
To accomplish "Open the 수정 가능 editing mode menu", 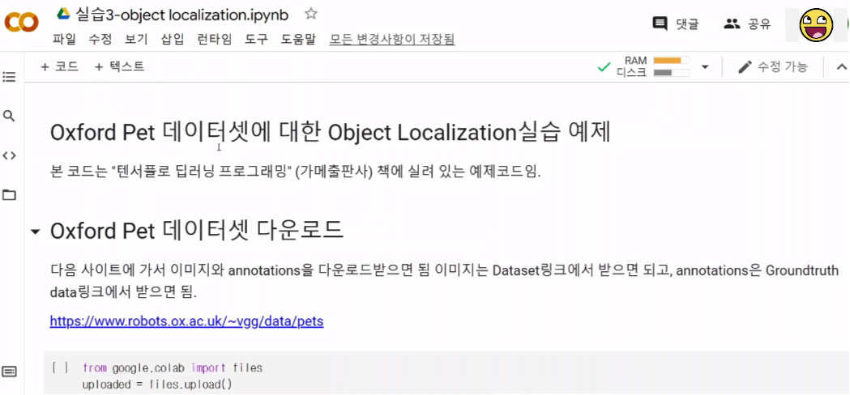I will (x=773, y=66).
